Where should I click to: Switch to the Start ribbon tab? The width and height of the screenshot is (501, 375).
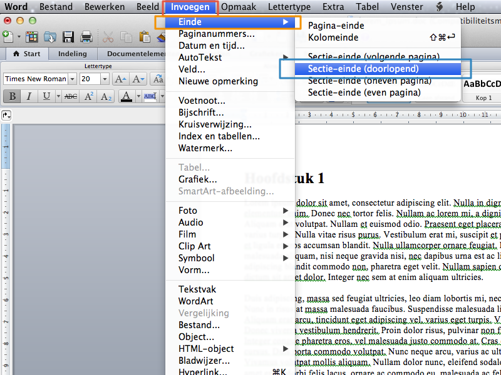pos(27,54)
